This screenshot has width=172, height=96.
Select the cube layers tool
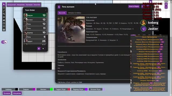[x=4, y=8]
